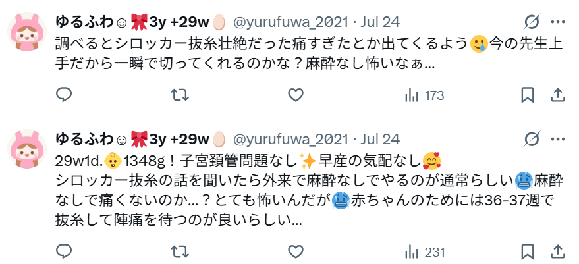The image size is (579, 264).
Task: Open Grok explain icon on second tweet
Action: click(x=532, y=139)
